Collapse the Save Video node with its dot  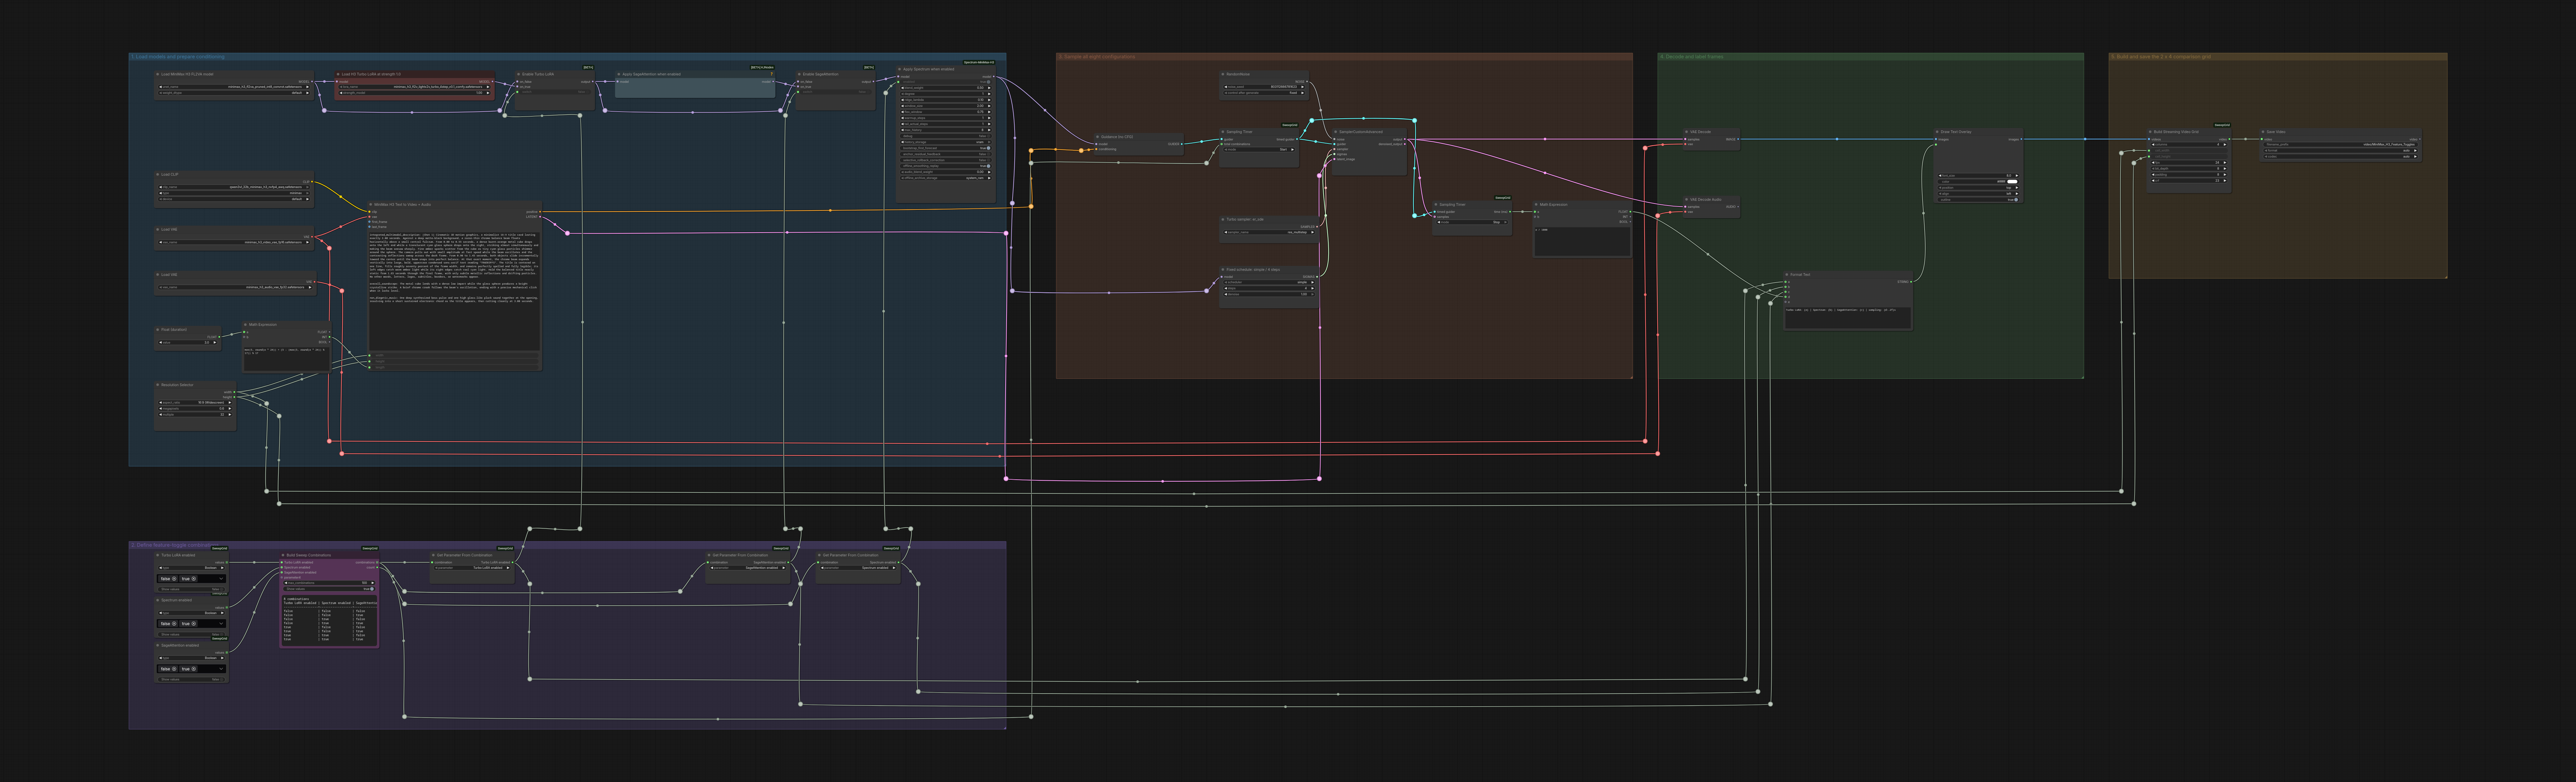click(x=2263, y=132)
